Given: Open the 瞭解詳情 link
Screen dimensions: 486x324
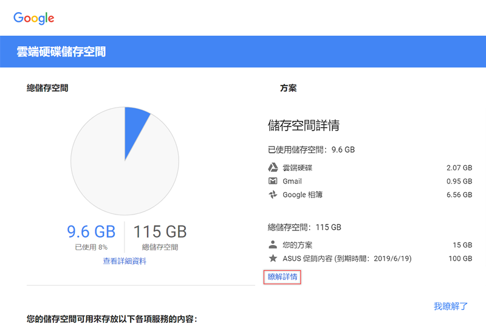Looking at the screenshot, I should click(282, 277).
